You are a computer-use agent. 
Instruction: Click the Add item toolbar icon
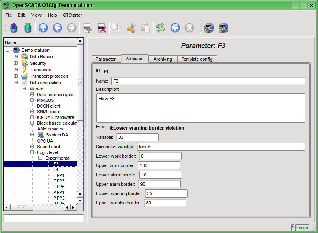(x=87, y=28)
